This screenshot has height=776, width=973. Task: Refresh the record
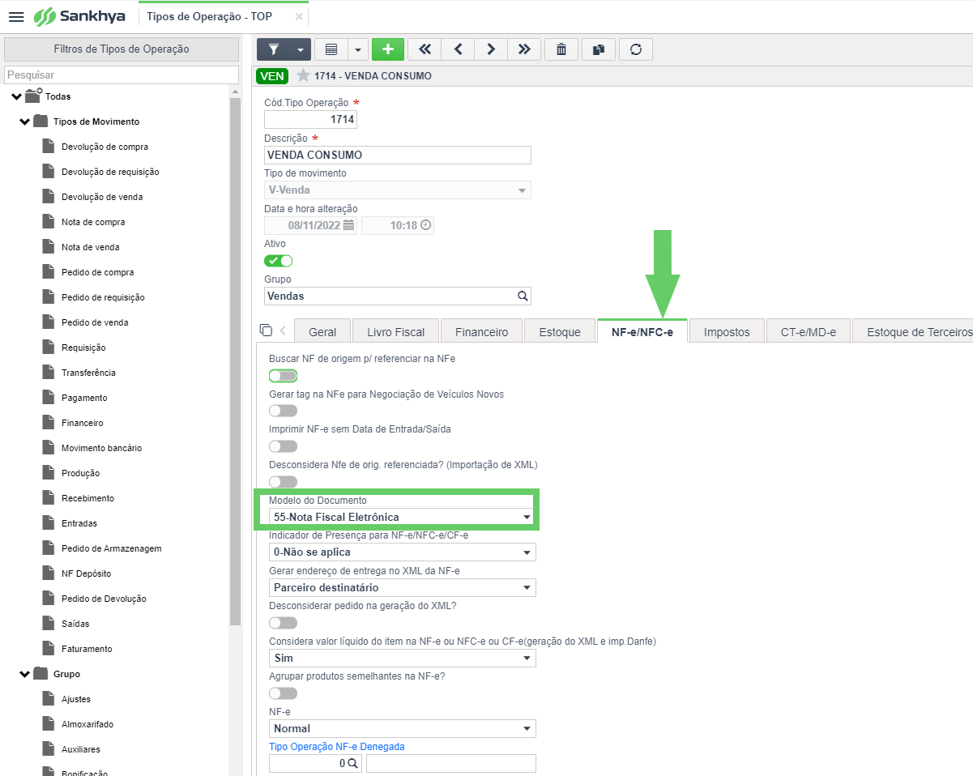[636, 49]
